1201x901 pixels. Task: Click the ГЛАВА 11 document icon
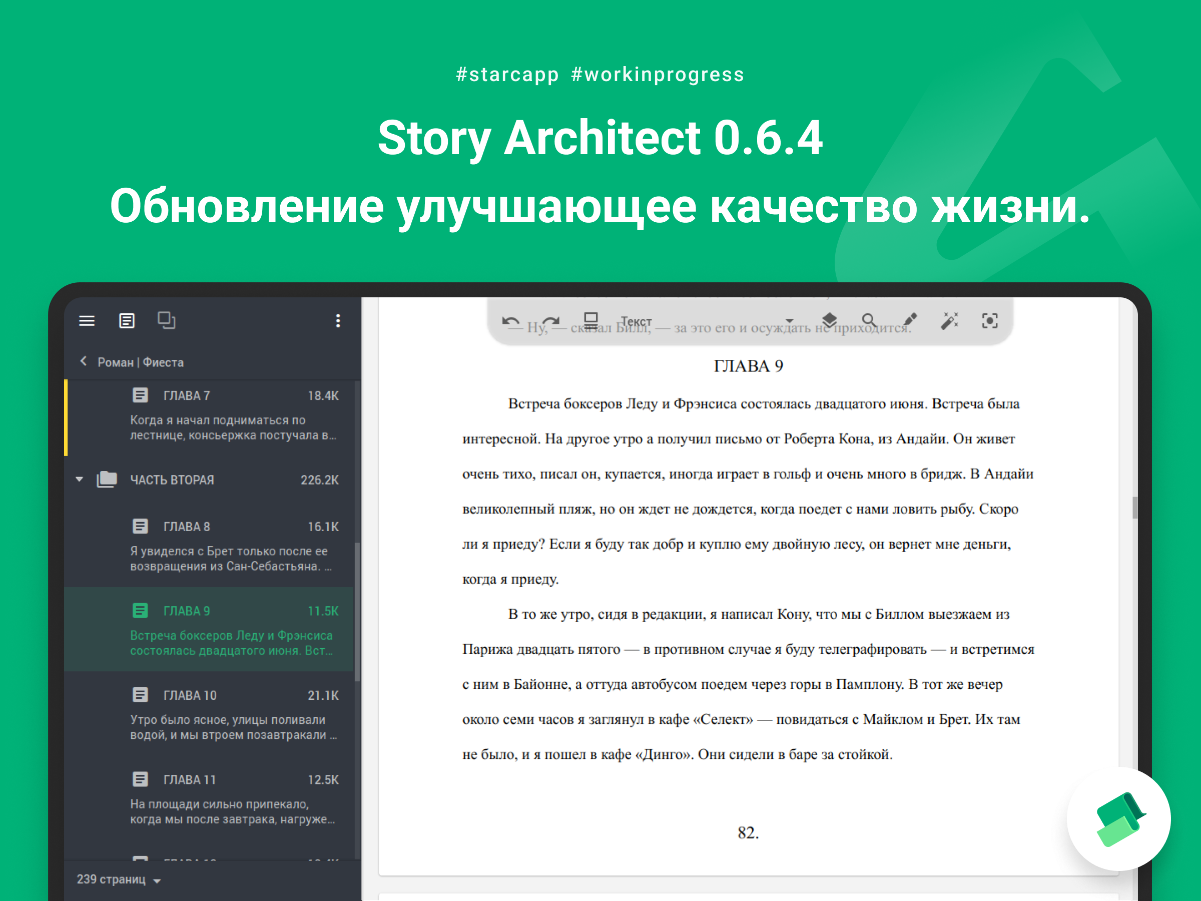click(140, 779)
